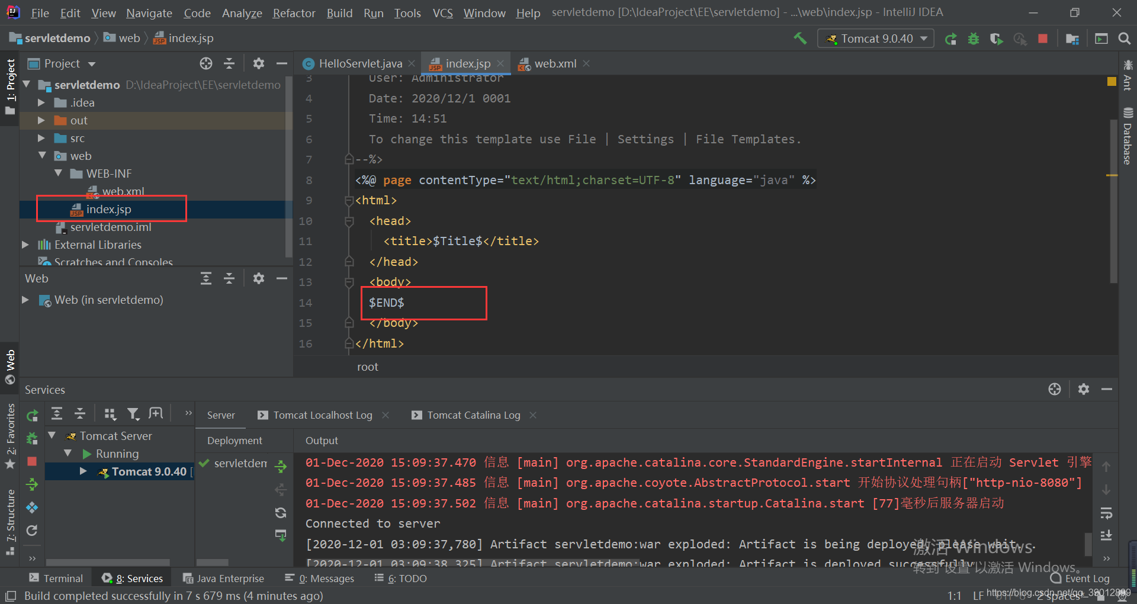The image size is (1137, 604).
Task: Collapse the WEB-INF folder
Action: point(58,173)
